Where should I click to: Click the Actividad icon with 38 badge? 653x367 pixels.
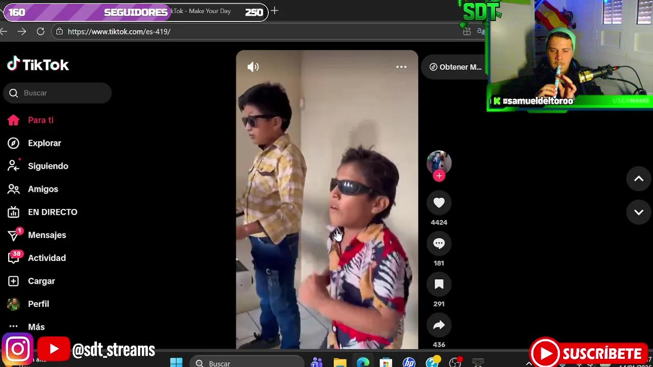[14, 257]
